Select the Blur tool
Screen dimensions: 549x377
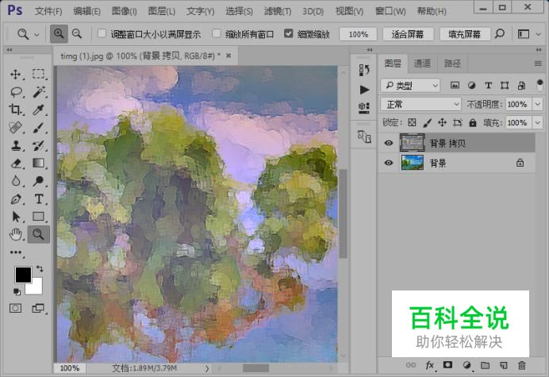[15, 181]
